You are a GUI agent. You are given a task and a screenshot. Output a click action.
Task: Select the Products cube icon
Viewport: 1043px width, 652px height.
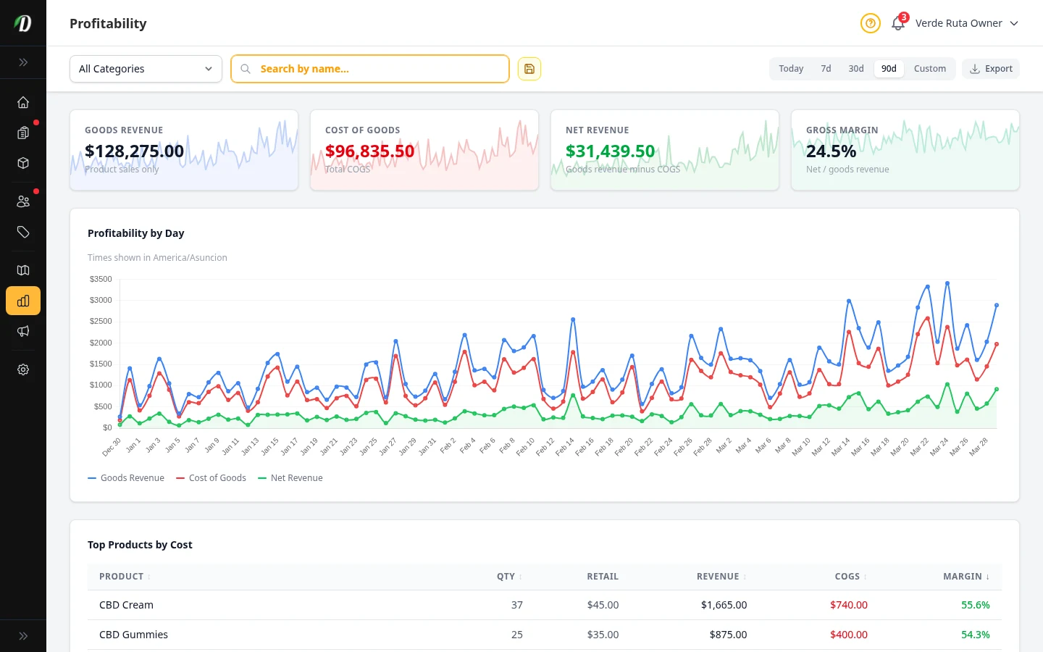click(23, 163)
